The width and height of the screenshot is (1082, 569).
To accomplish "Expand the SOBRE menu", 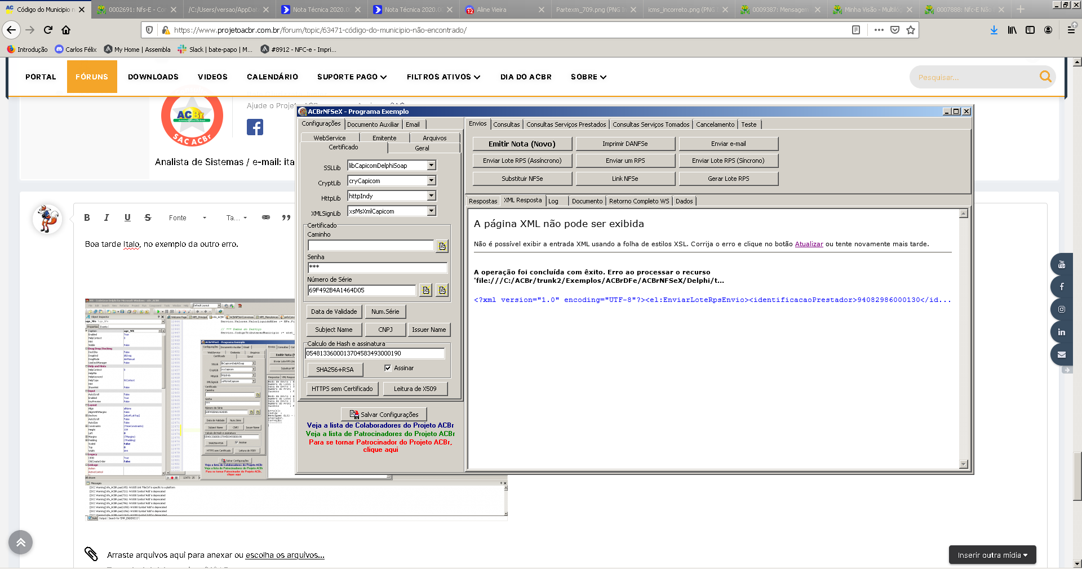I will pyautogui.click(x=588, y=77).
